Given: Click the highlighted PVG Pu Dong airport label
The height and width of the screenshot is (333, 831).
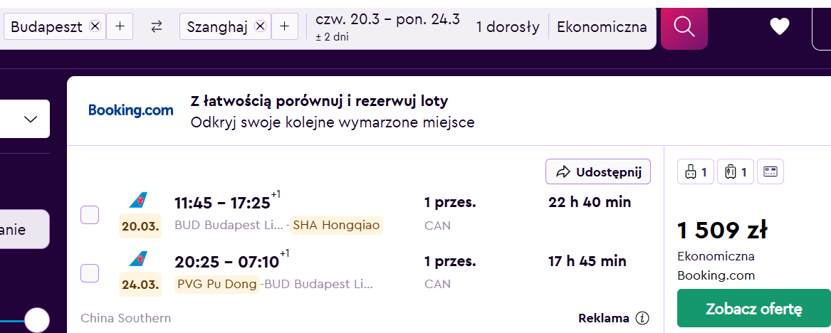Looking at the screenshot, I should pos(216,284).
